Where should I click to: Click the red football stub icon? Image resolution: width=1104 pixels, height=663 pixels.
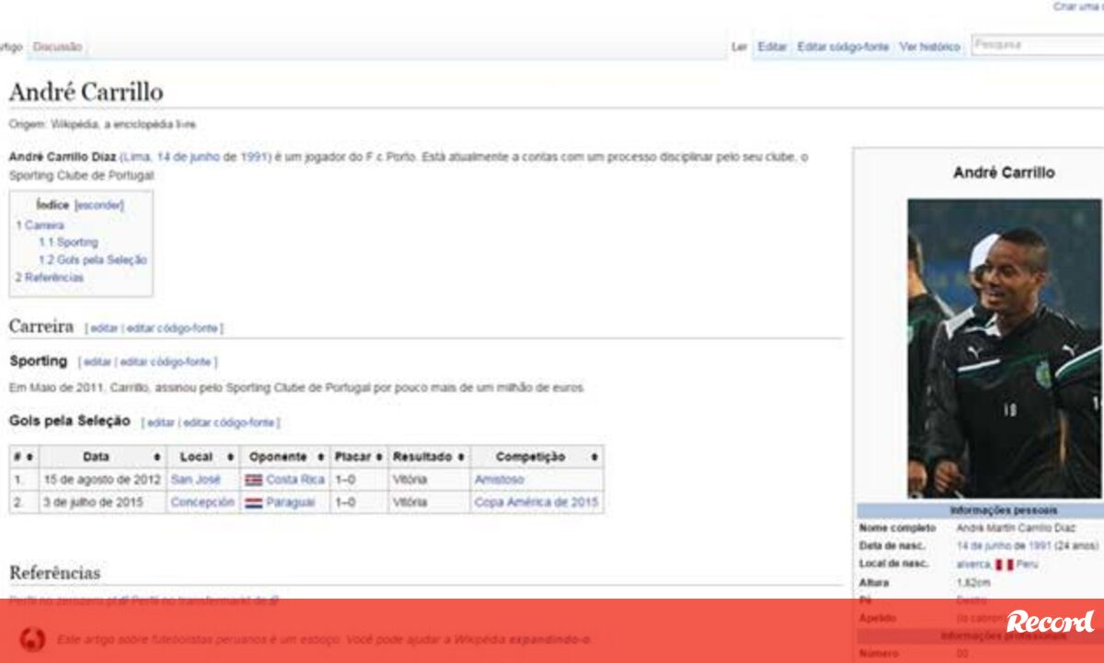tap(32, 638)
